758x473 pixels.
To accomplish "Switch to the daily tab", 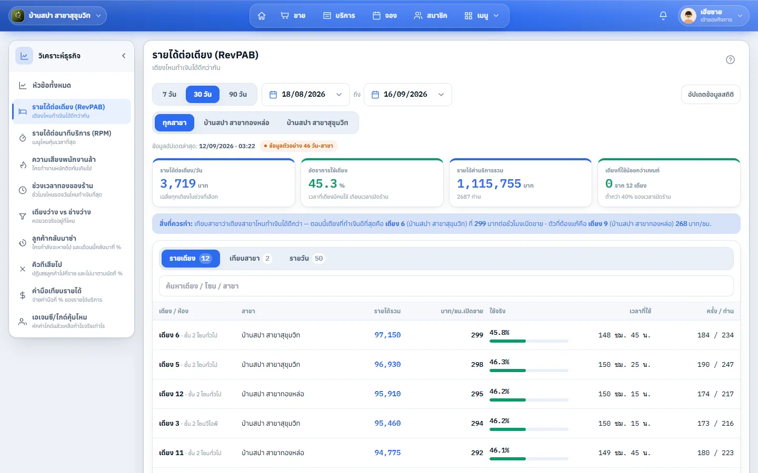I will [x=307, y=259].
